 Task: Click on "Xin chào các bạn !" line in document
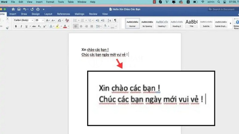pyautogui.click(x=95, y=50)
